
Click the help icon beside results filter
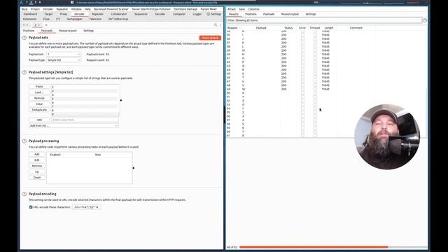click(x=425, y=20)
